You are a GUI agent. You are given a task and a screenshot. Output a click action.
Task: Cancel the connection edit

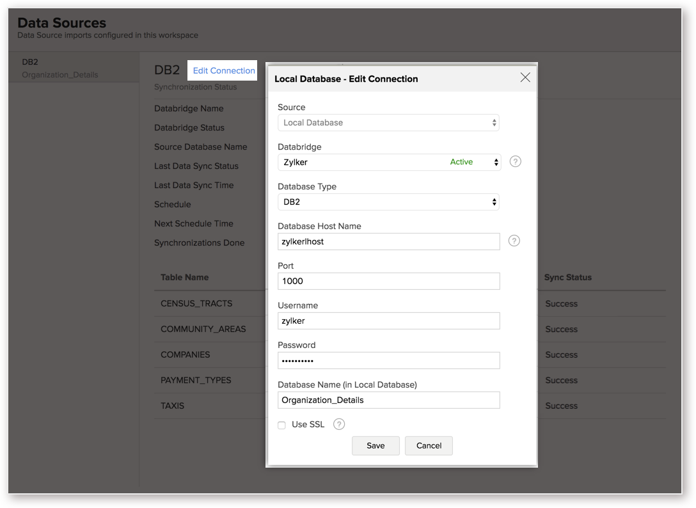tap(429, 446)
